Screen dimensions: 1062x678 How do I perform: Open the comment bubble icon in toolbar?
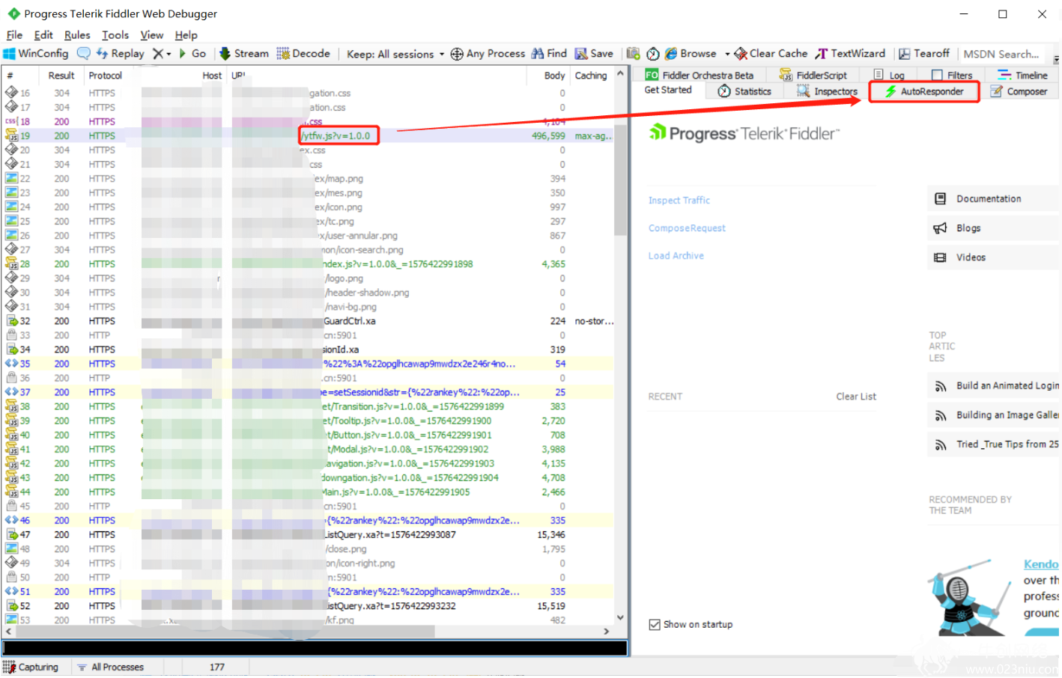click(x=84, y=54)
